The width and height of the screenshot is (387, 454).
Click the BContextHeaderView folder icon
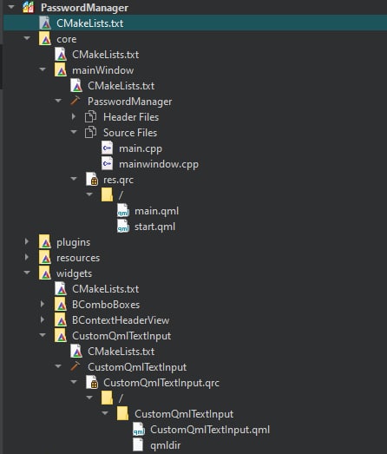(x=61, y=320)
